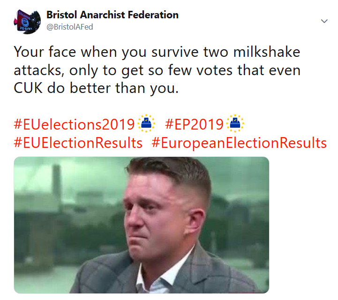Follow the #EUElectionResults hashtag link
Image resolution: width=338 pixels, height=300 pixels.
pos(78,143)
